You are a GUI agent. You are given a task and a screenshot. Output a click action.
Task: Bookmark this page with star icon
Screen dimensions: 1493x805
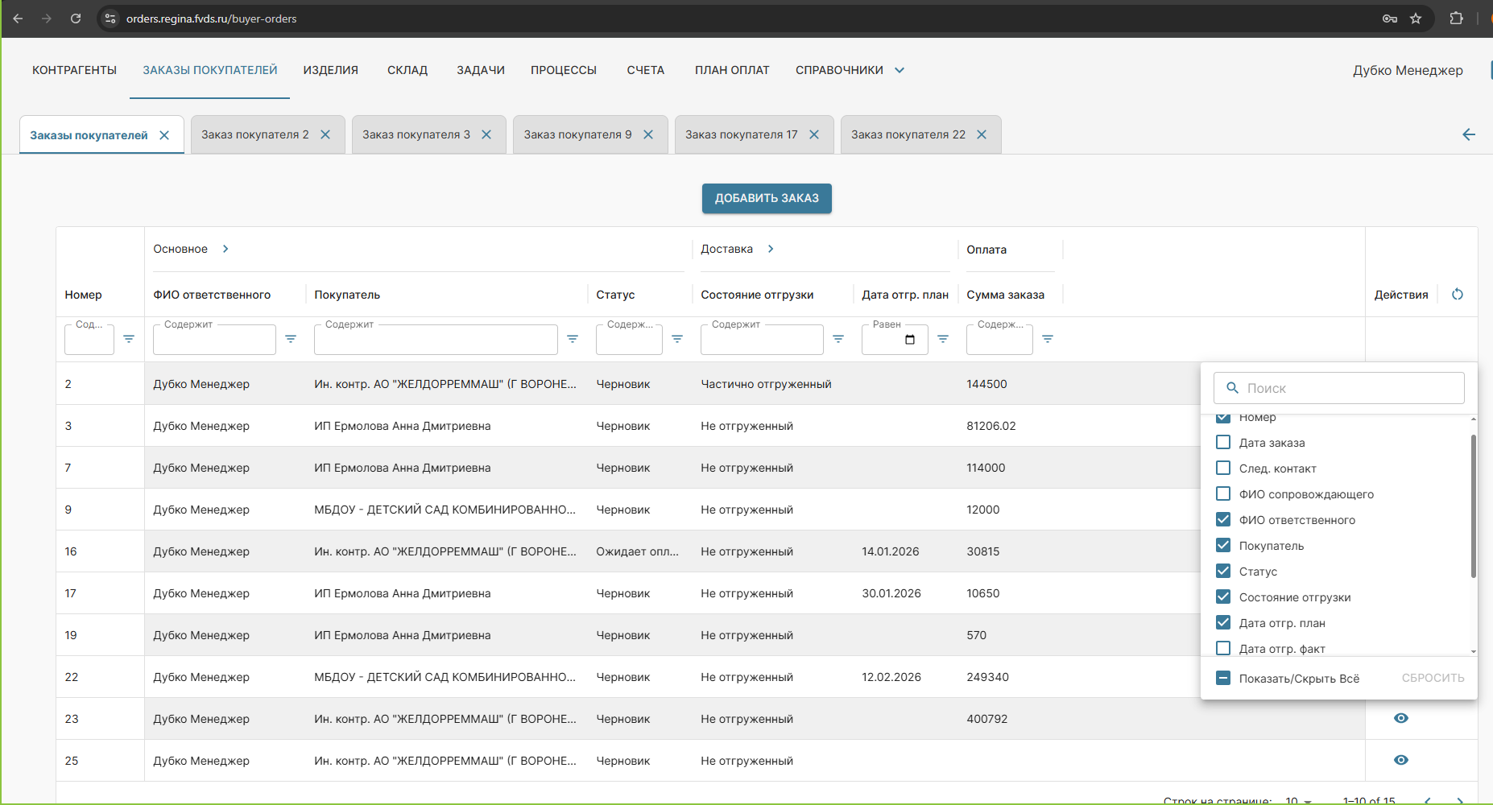click(x=1416, y=19)
